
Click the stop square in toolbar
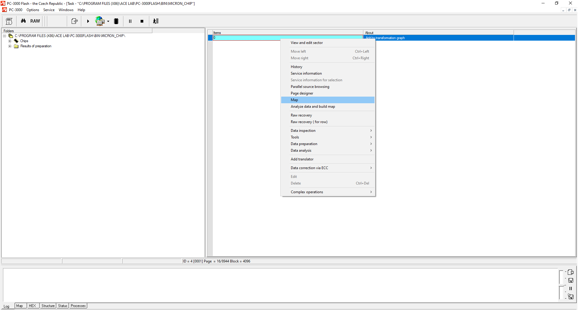click(x=142, y=21)
